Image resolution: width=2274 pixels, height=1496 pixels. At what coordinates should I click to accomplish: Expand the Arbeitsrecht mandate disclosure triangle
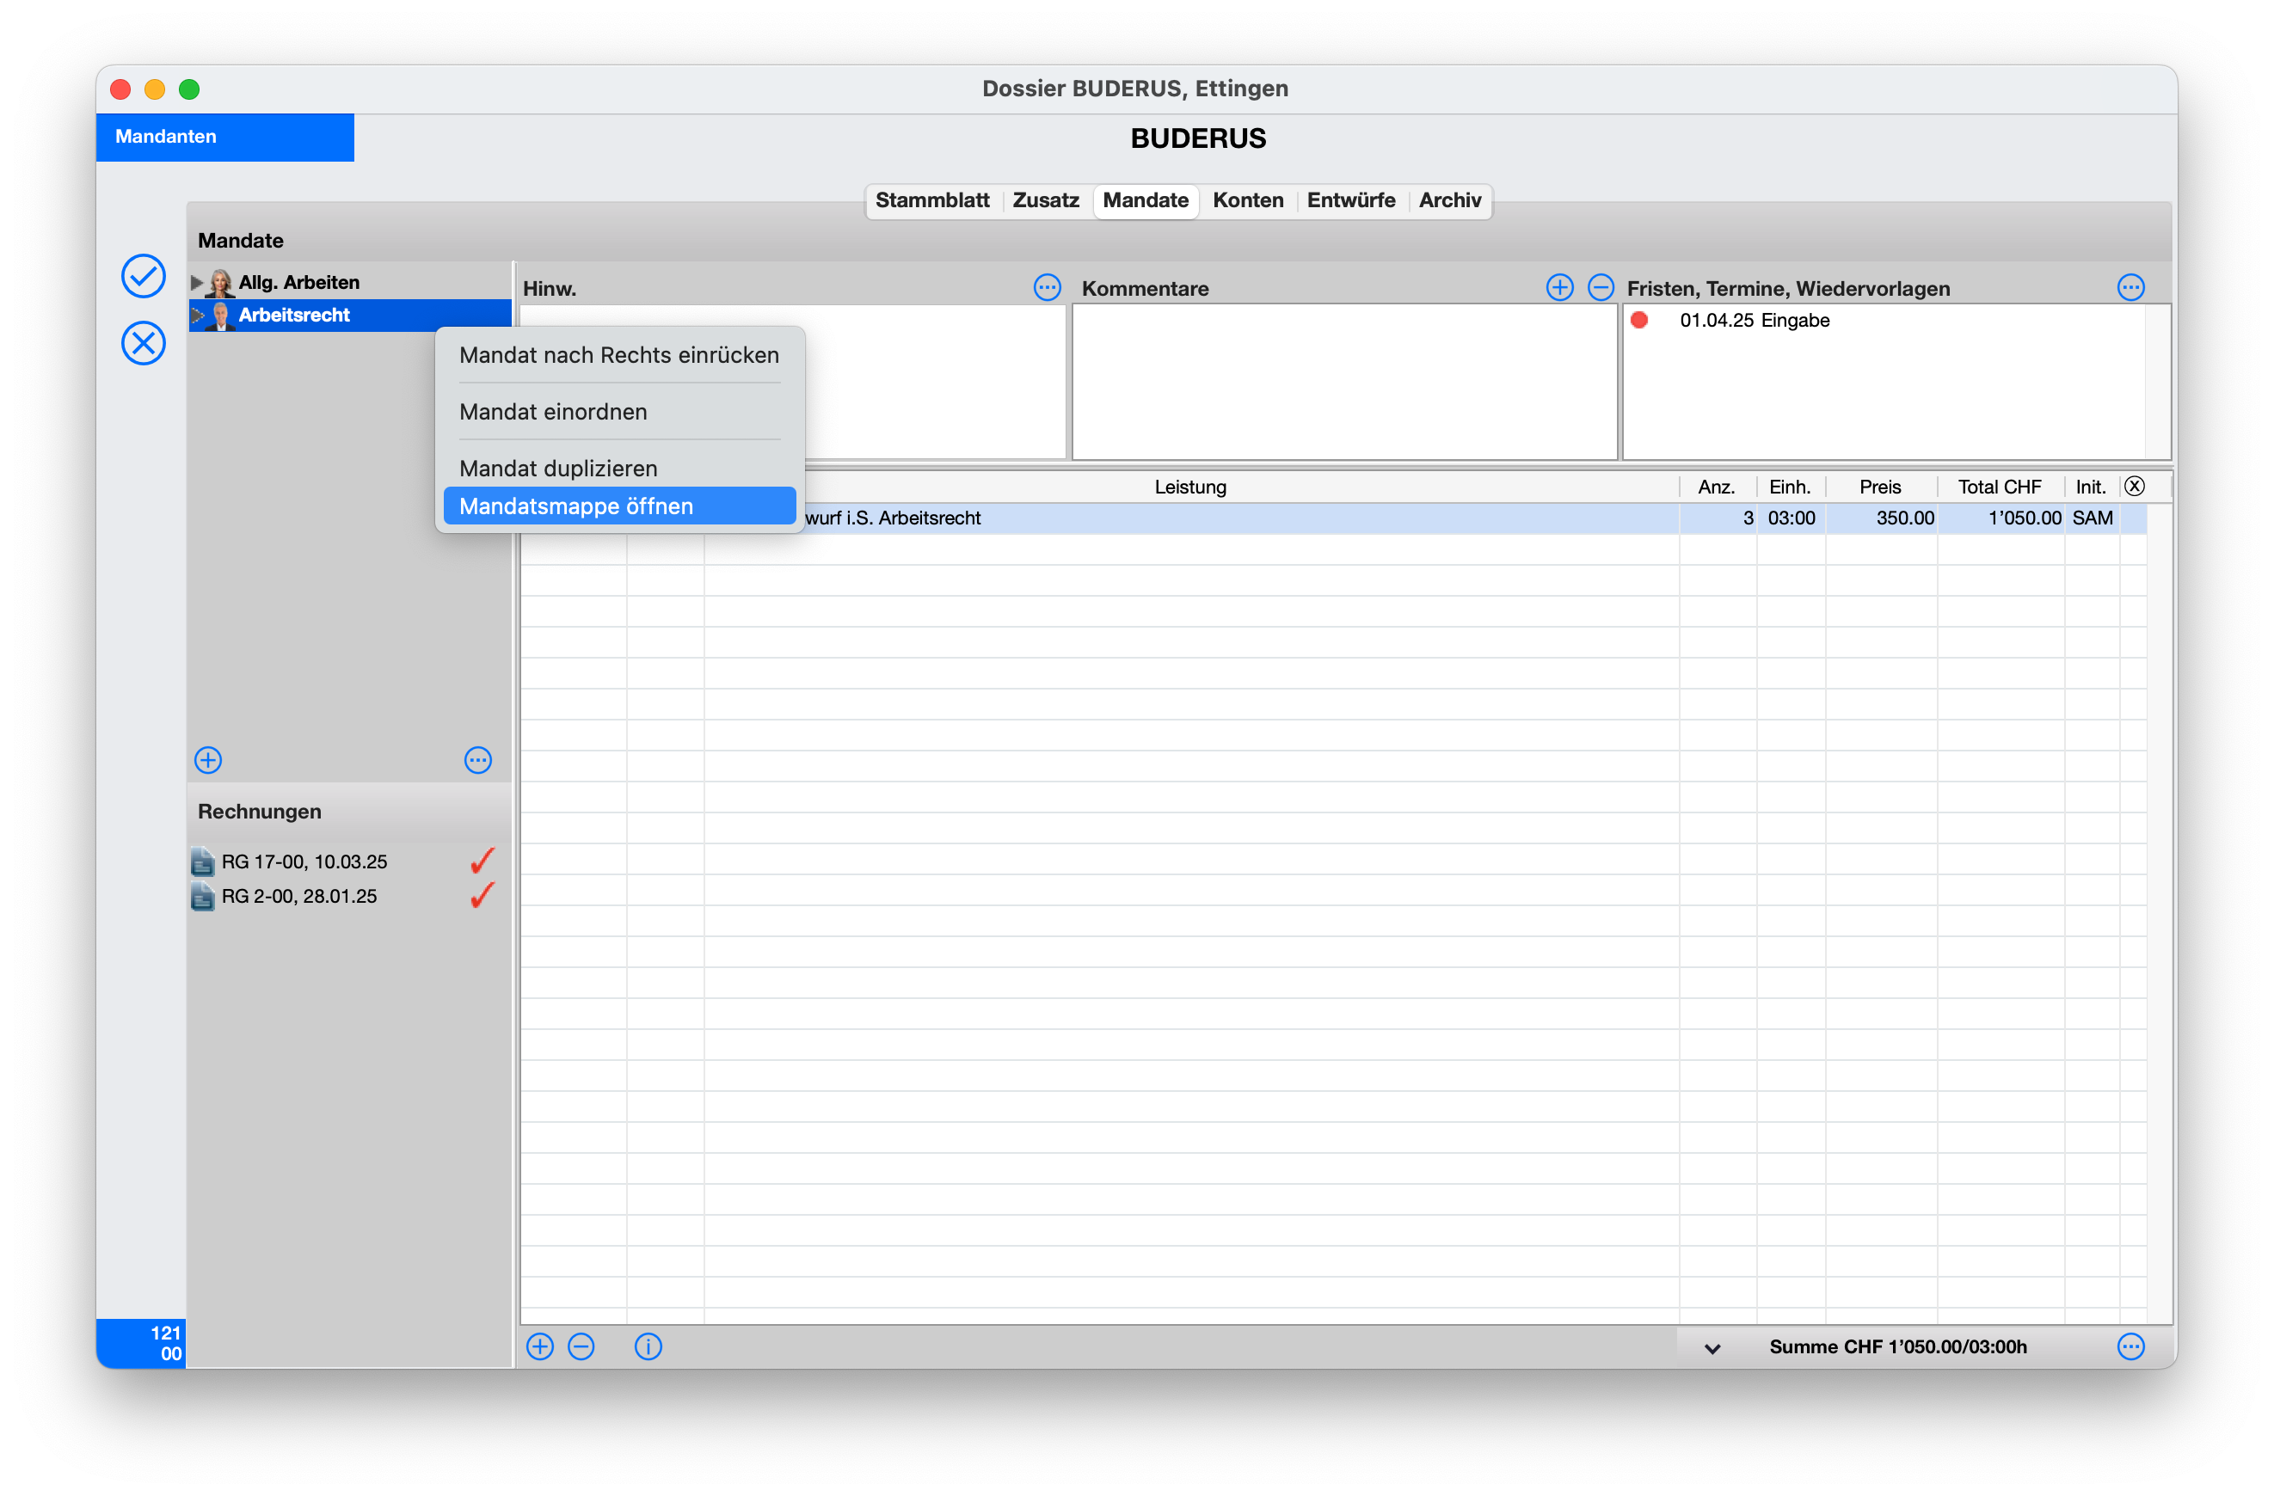[197, 316]
